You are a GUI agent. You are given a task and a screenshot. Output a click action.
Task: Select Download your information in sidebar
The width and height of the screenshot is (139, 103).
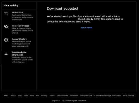coord(19,57)
